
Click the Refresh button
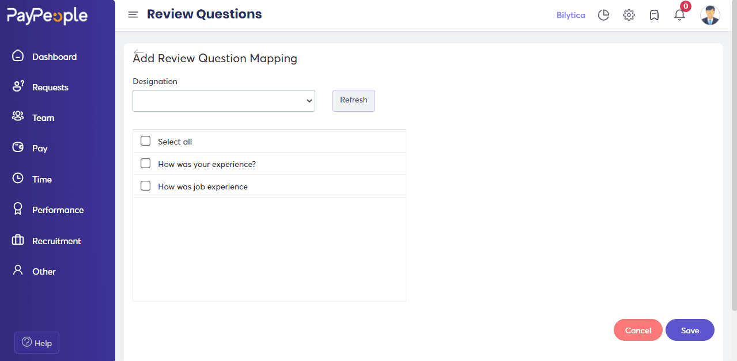point(354,100)
